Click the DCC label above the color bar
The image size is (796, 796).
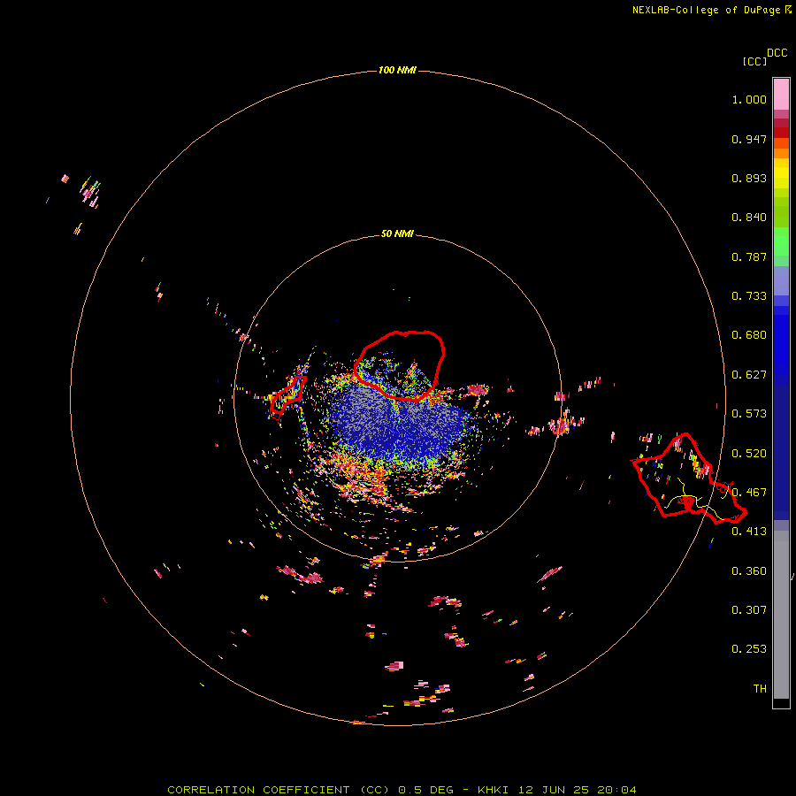point(777,53)
